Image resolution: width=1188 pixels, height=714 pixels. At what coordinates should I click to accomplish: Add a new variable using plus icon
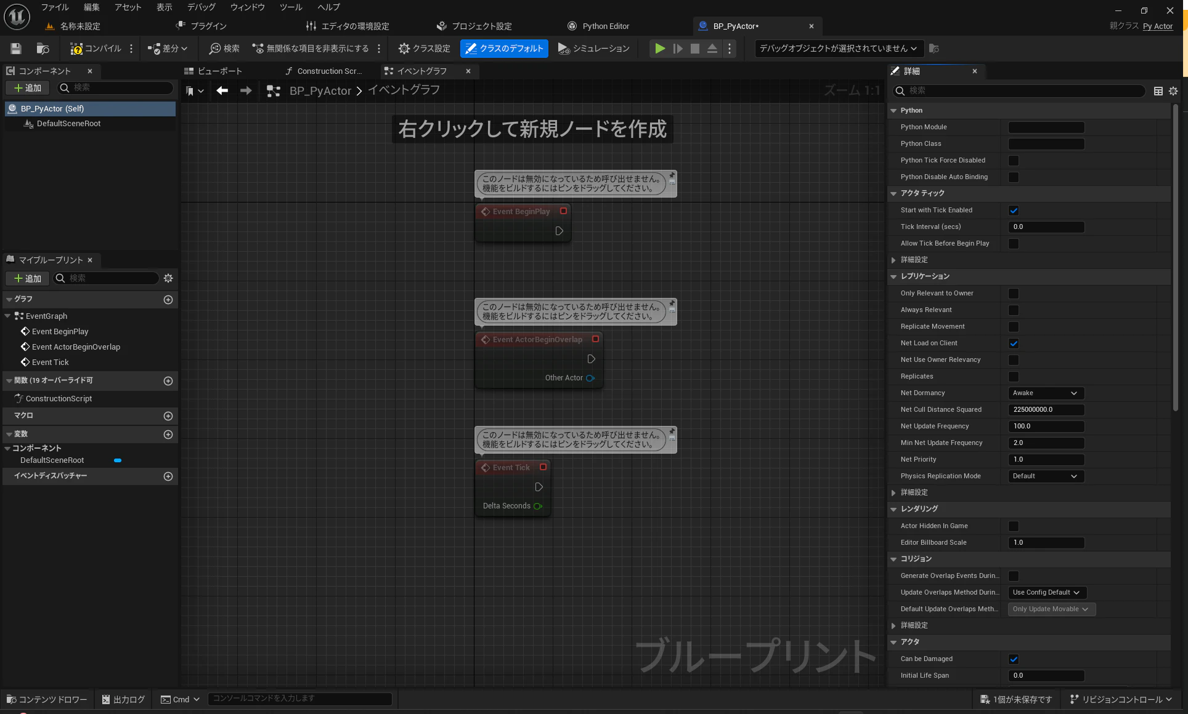[x=168, y=435]
